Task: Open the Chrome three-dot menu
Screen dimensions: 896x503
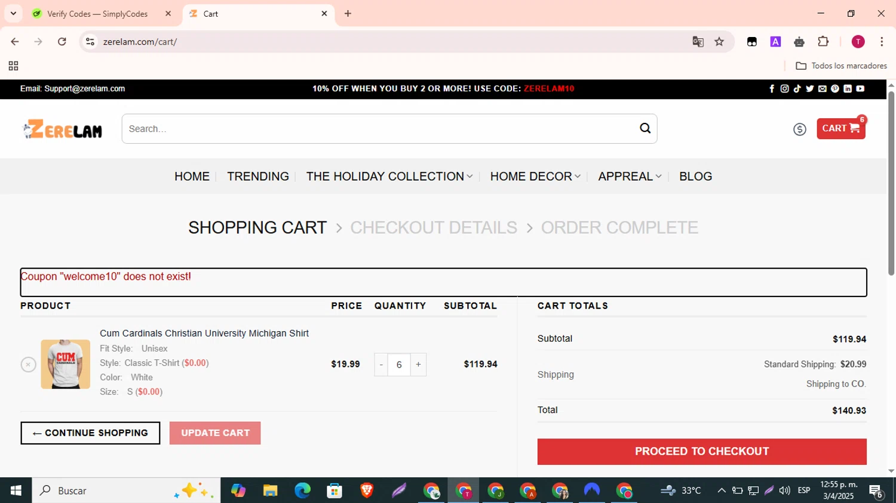Action: click(882, 42)
